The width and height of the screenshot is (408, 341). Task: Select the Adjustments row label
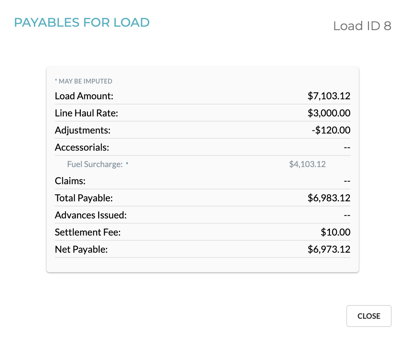coord(82,130)
